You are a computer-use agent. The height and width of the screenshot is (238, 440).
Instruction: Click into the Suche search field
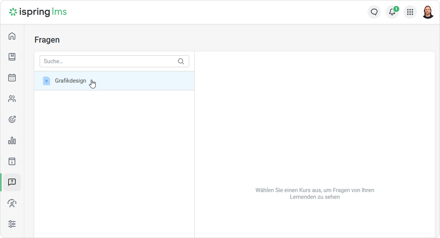108,61
